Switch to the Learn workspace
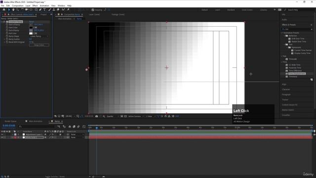 [217, 10]
